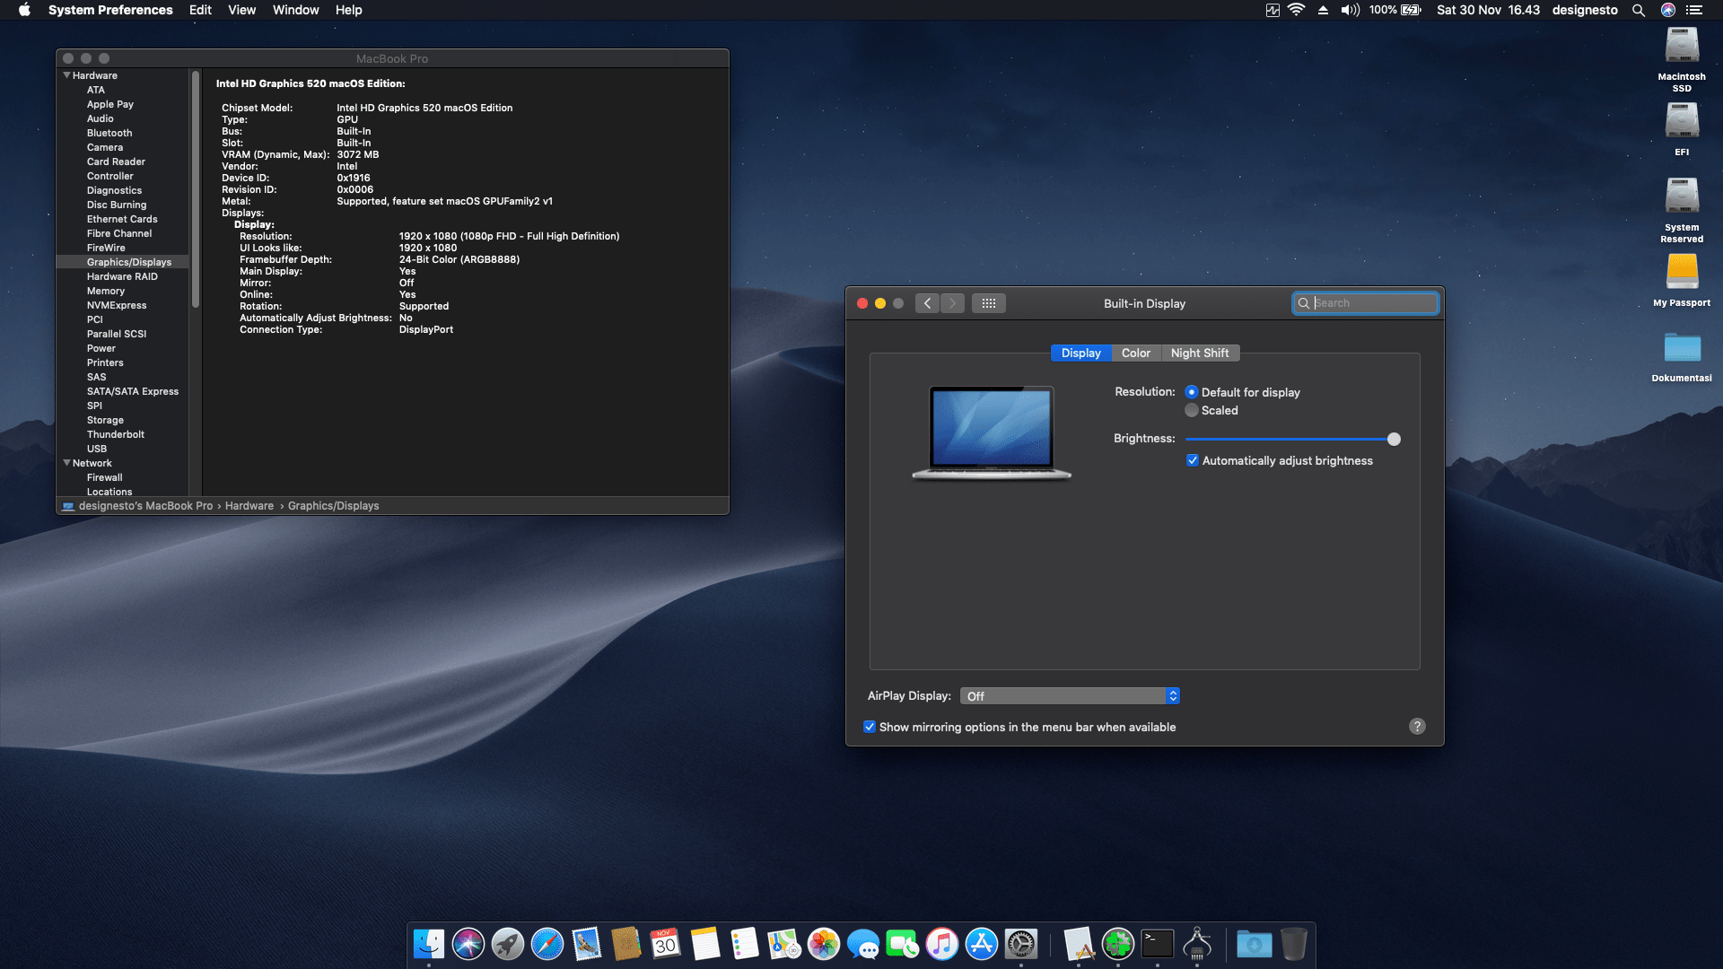Viewport: 1723px width, 969px height.
Task: Open Trash in the Dock
Action: click(x=1294, y=944)
